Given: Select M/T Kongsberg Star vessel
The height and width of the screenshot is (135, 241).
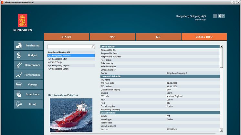Looking at the screenshot, I should click(x=71, y=59).
